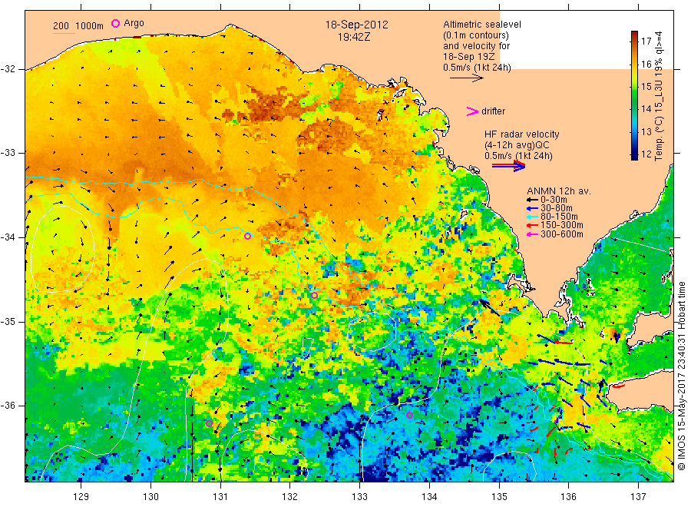Click the 'ANMN 12h av.' legend heading
The height and width of the screenshot is (507, 691).
click(x=559, y=191)
